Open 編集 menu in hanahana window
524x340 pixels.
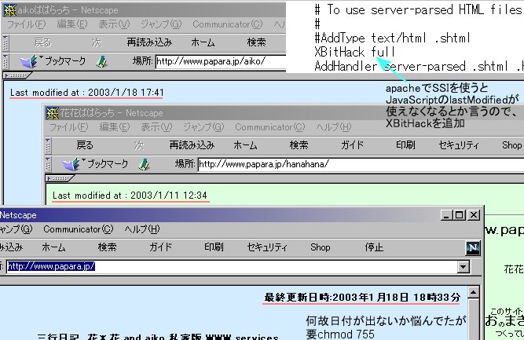point(114,127)
